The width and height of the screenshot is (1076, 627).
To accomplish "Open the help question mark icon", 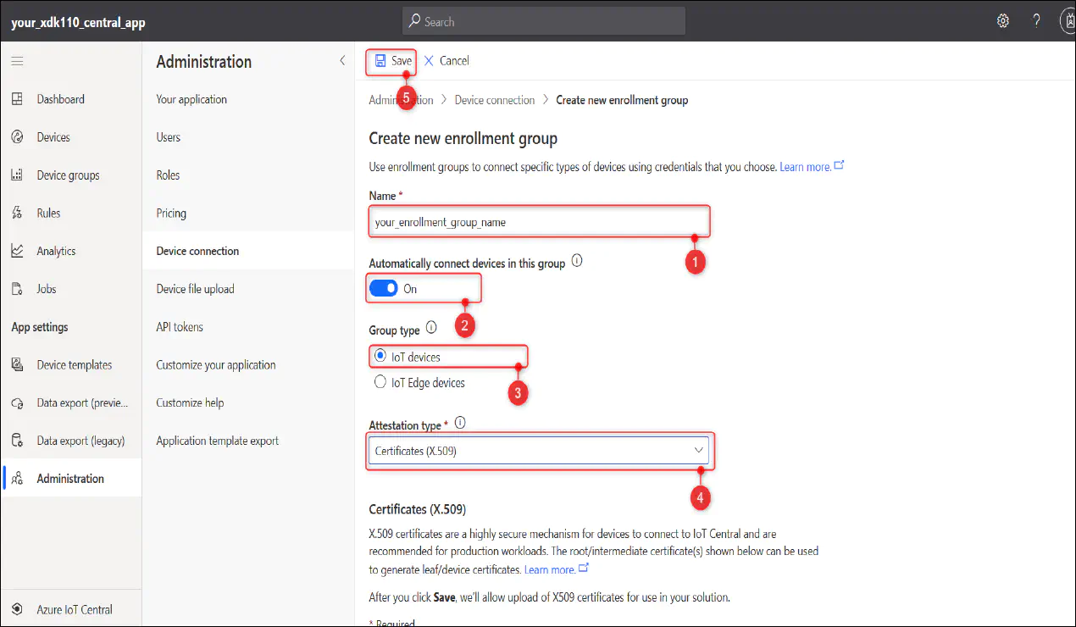I will (x=1036, y=21).
